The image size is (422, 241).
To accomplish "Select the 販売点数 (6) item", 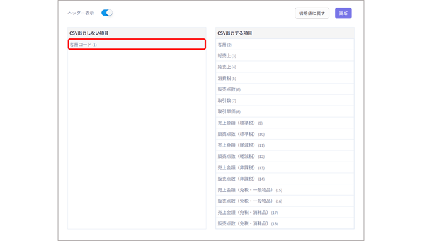I will click(285, 89).
